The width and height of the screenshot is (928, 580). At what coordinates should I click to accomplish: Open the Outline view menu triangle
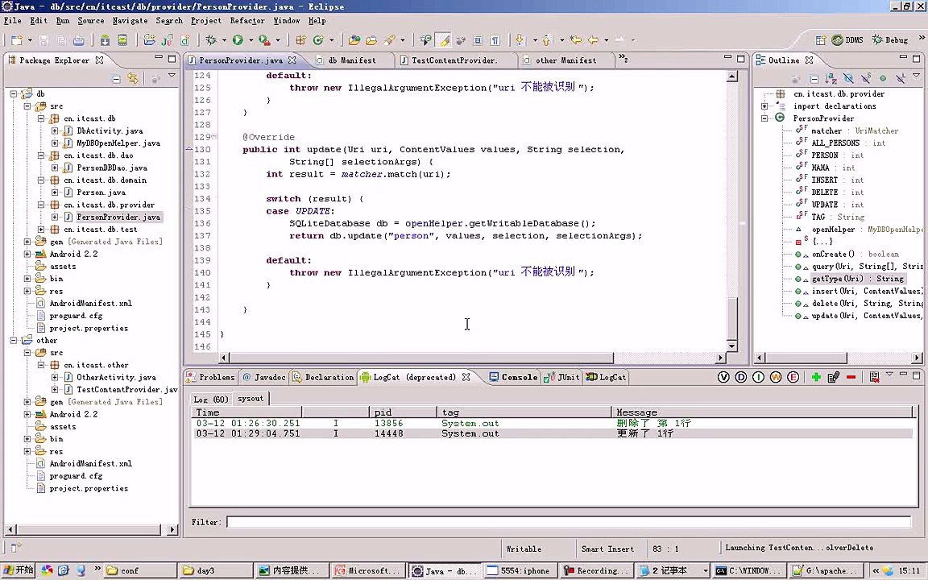click(917, 76)
